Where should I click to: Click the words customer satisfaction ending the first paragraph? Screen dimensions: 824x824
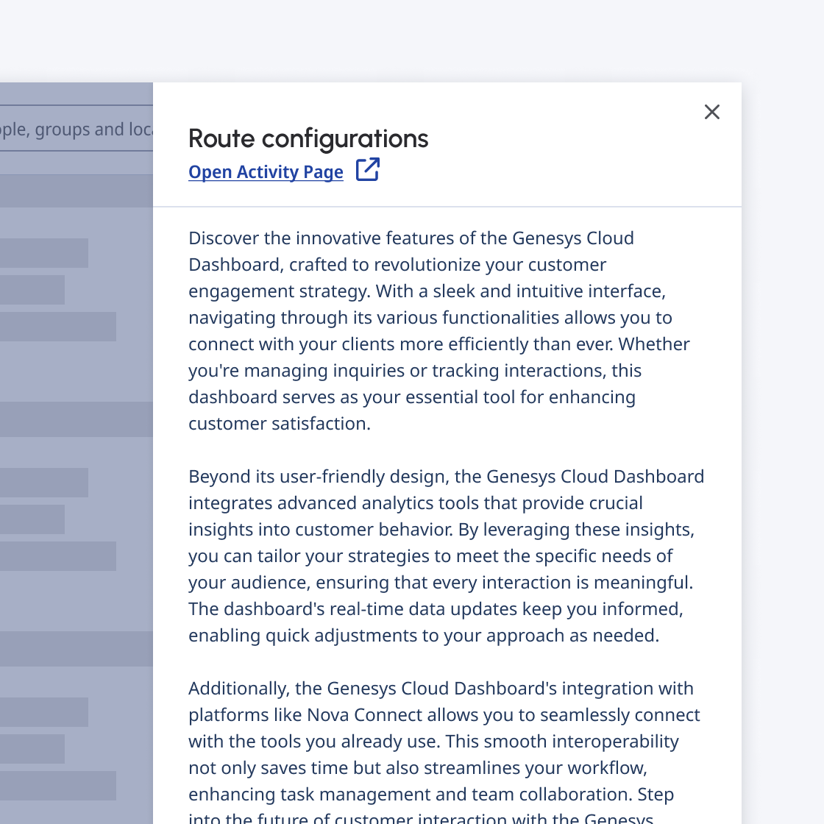pyautogui.click(x=279, y=424)
